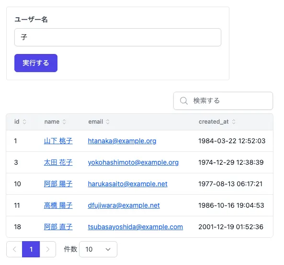Go to previous page arrow
284x265 pixels.
[14, 249]
